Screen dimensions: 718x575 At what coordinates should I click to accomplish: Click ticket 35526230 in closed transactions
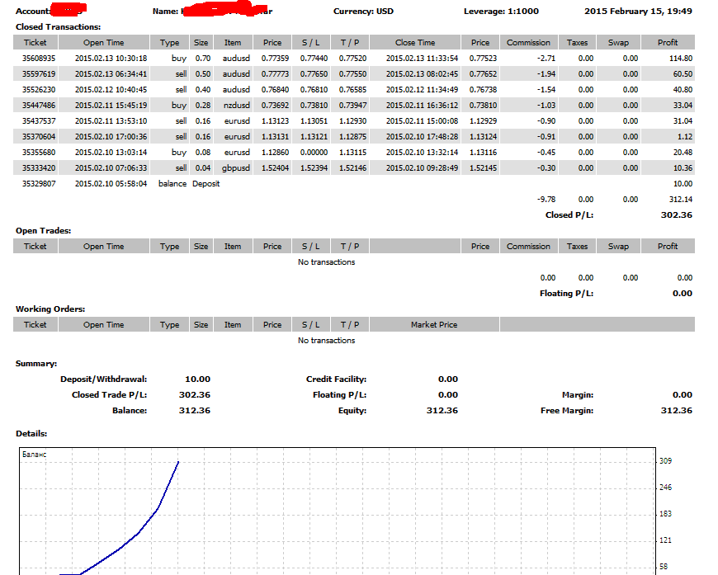point(39,89)
